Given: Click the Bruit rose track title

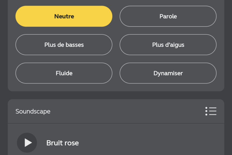Looking at the screenshot, I should (63, 143).
